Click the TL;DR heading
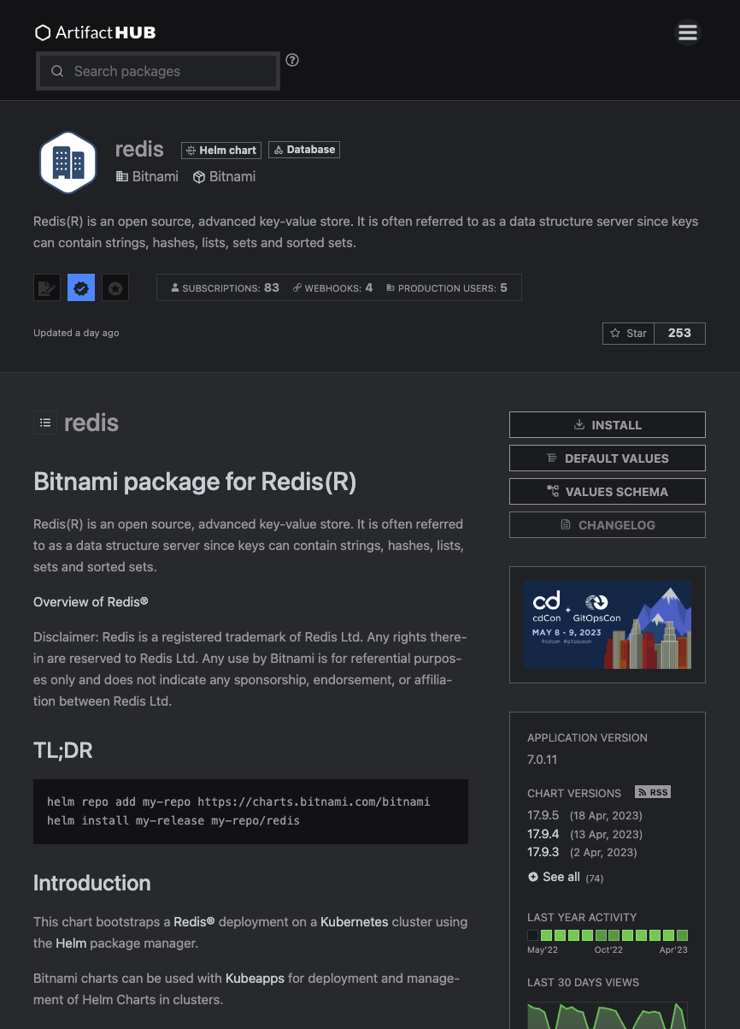740x1029 pixels. pyautogui.click(x=62, y=751)
